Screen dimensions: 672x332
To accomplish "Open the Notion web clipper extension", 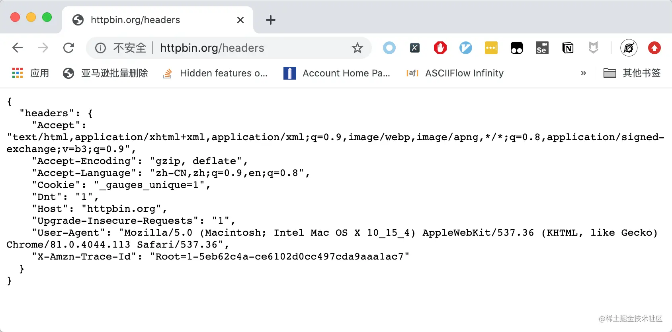I will point(568,48).
